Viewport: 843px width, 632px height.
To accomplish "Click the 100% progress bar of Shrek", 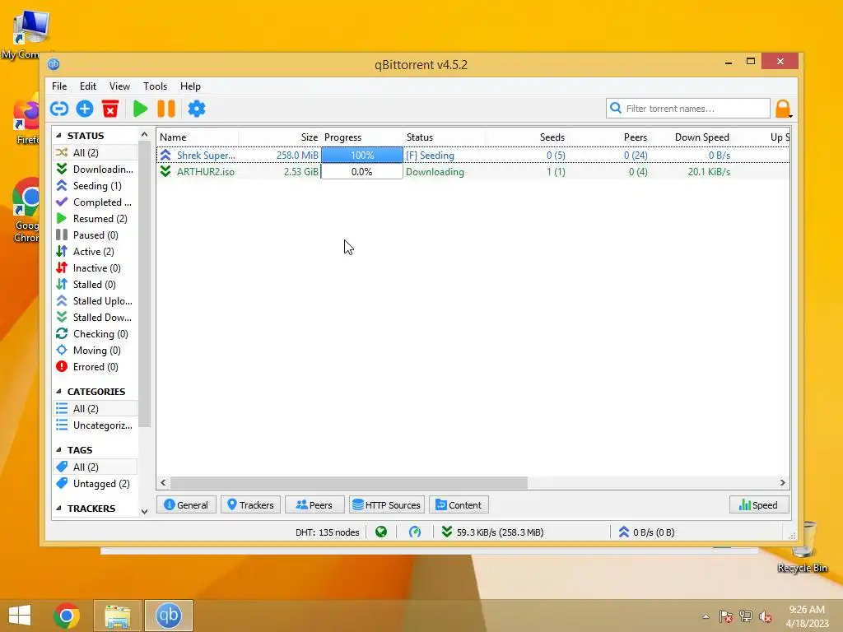I will [x=362, y=156].
